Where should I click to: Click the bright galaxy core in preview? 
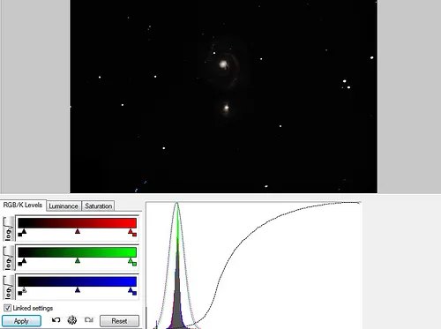(223, 64)
